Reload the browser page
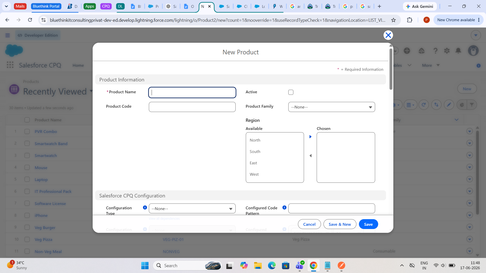Viewport: 486px width, 273px height. click(x=30, y=20)
